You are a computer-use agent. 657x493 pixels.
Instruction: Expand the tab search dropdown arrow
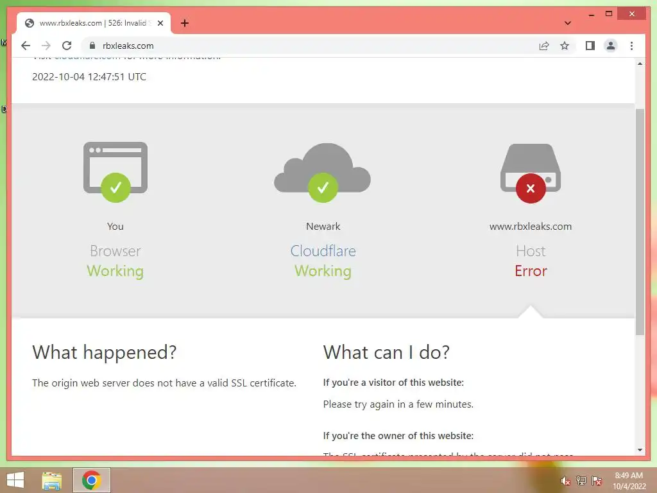click(568, 23)
